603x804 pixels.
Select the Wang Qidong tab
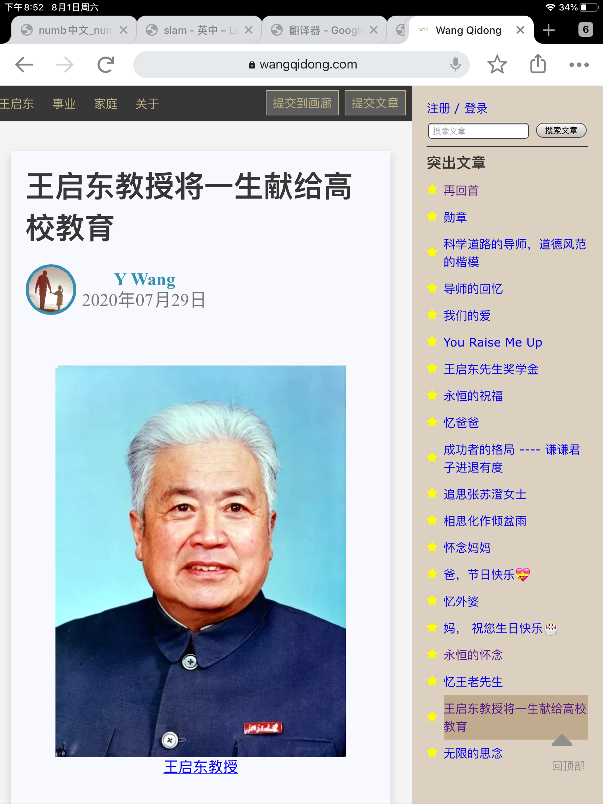click(x=468, y=30)
